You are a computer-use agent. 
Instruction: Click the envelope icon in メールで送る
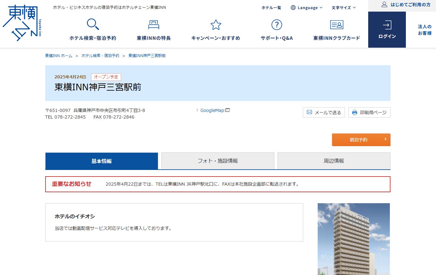pyautogui.click(x=310, y=112)
